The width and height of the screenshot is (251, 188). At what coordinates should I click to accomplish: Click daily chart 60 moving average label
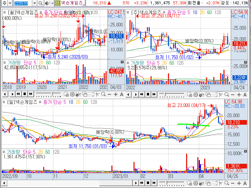point(85,102)
